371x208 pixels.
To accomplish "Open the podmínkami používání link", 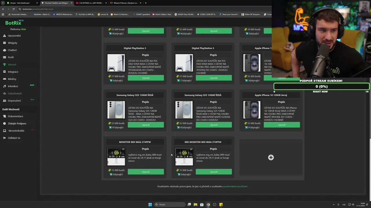I will point(236,186).
